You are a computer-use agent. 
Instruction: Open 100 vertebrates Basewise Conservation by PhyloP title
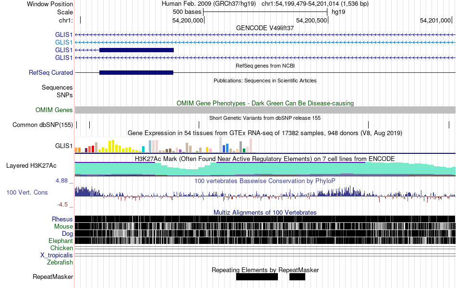click(x=265, y=181)
